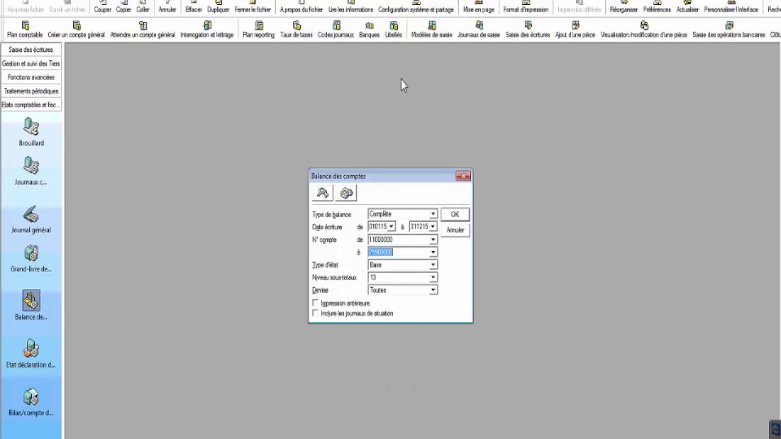Expand the Type d'état dropdown

(x=433, y=265)
